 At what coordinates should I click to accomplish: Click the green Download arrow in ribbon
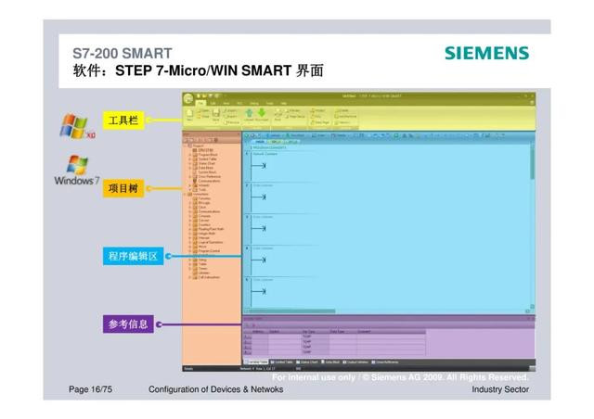pyautogui.click(x=262, y=114)
